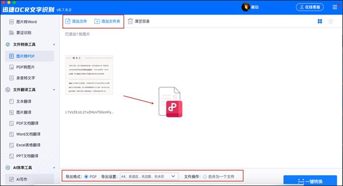Click the 文件翻译工具 section icon
Screen dimensions: 343x186
tap(8, 90)
